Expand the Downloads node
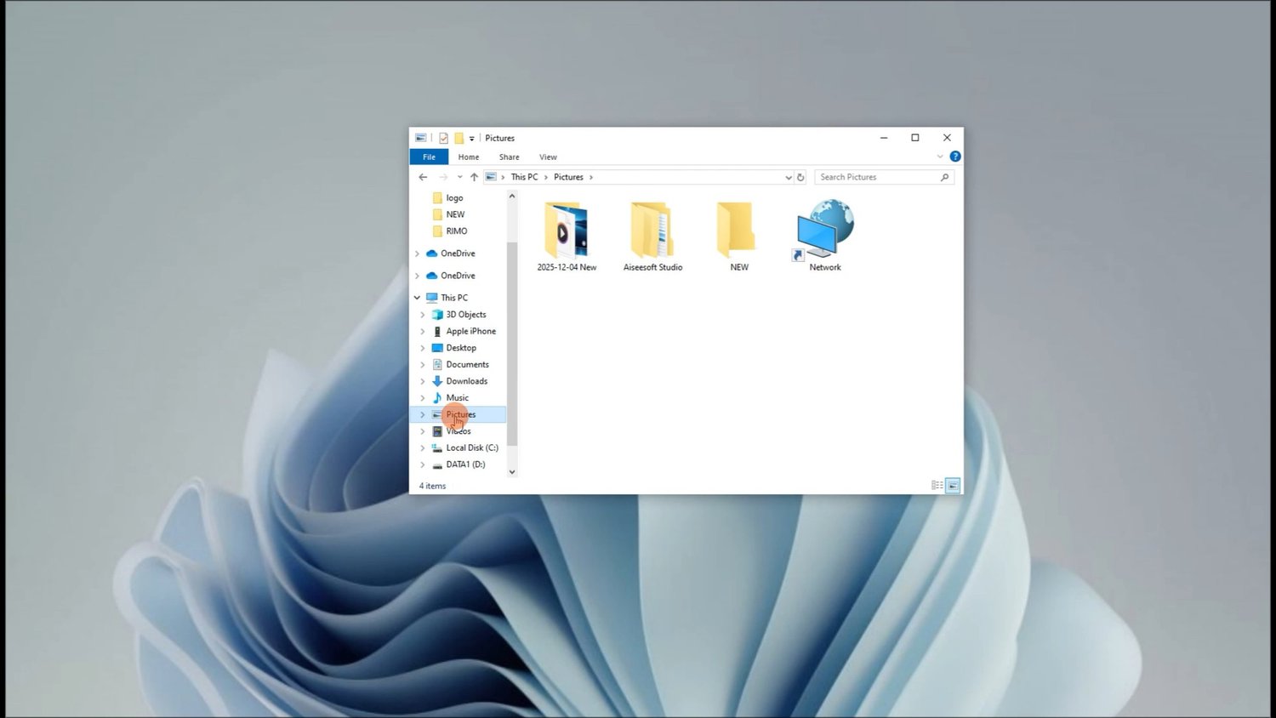Screen dimensions: 1276x718 [x=423, y=381]
